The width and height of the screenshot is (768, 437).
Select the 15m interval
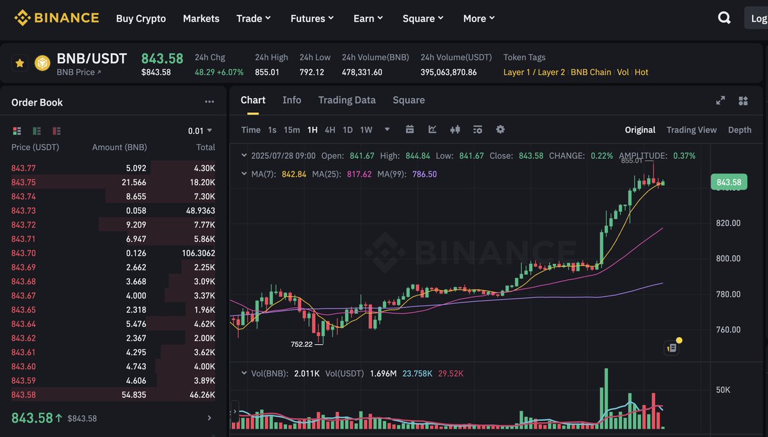coord(291,130)
